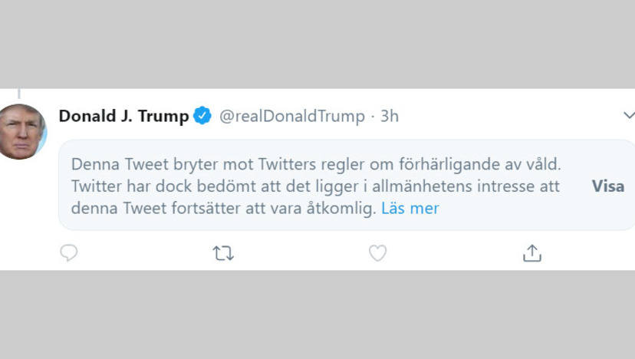Click the rule violation notice text
This screenshot has height=359, width=635.
[x=316, y=186]
